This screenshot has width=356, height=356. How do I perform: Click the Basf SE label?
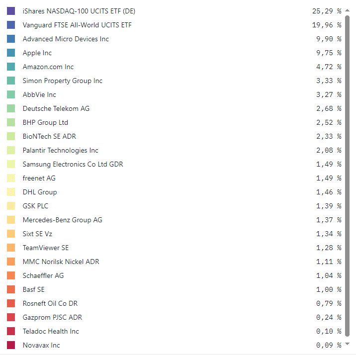[x=34, y=289]
